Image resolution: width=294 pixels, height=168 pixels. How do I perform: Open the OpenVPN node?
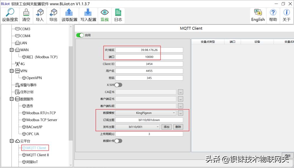pos(32,78)
